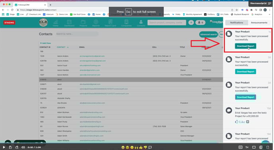274x150 pixels.
Task: Open the browser extensions puzzle icon
Action: pyautogui.click(x=251, y=10)
